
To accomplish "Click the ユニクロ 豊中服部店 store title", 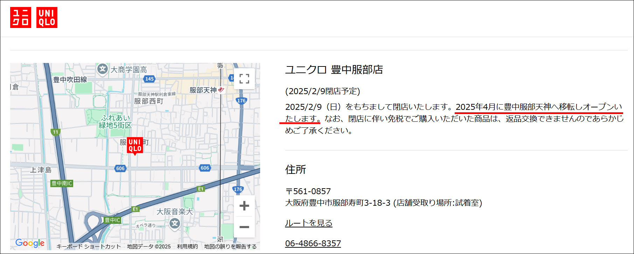I will 334,70.
